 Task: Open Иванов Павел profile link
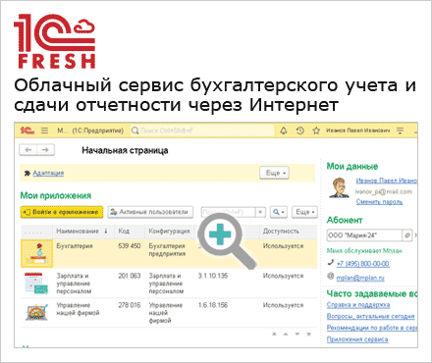point(386,181)
